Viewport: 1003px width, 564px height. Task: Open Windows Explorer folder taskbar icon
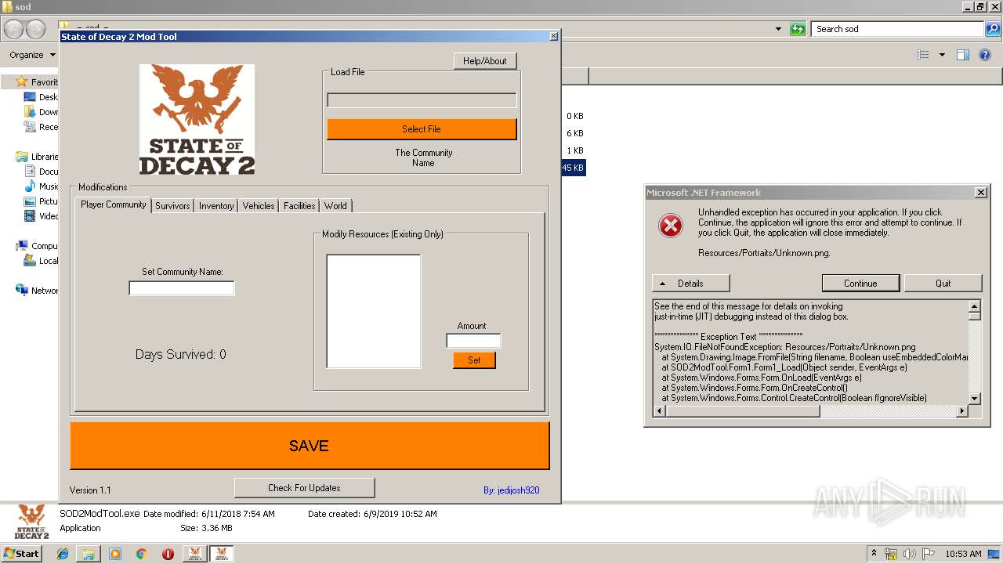click(x=89, y=554)
